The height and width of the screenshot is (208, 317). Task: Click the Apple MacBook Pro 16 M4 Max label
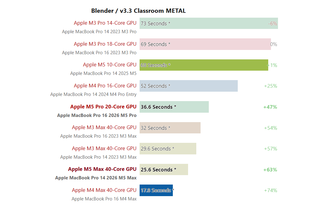pos(104,199)
